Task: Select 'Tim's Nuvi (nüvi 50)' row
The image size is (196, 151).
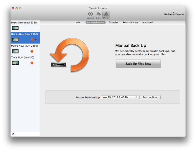Action: (25, 61)
